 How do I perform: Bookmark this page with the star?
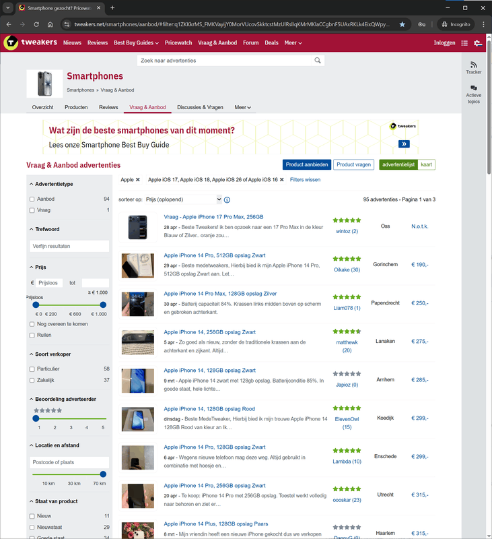(402, 24)
